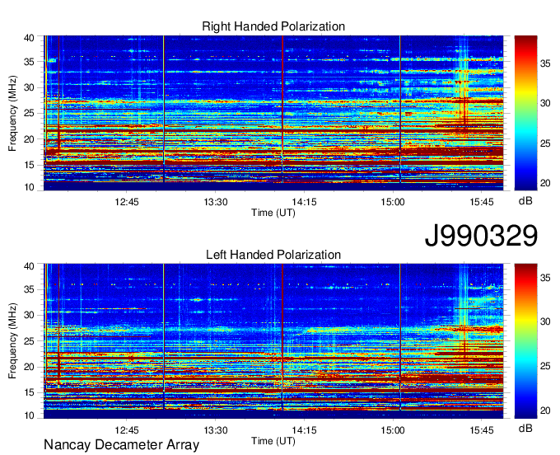This screenshot has height=455, width=560.
Task: Click the 15:00 time tick on the right-handed plot
Action: [x=393, y=202]
